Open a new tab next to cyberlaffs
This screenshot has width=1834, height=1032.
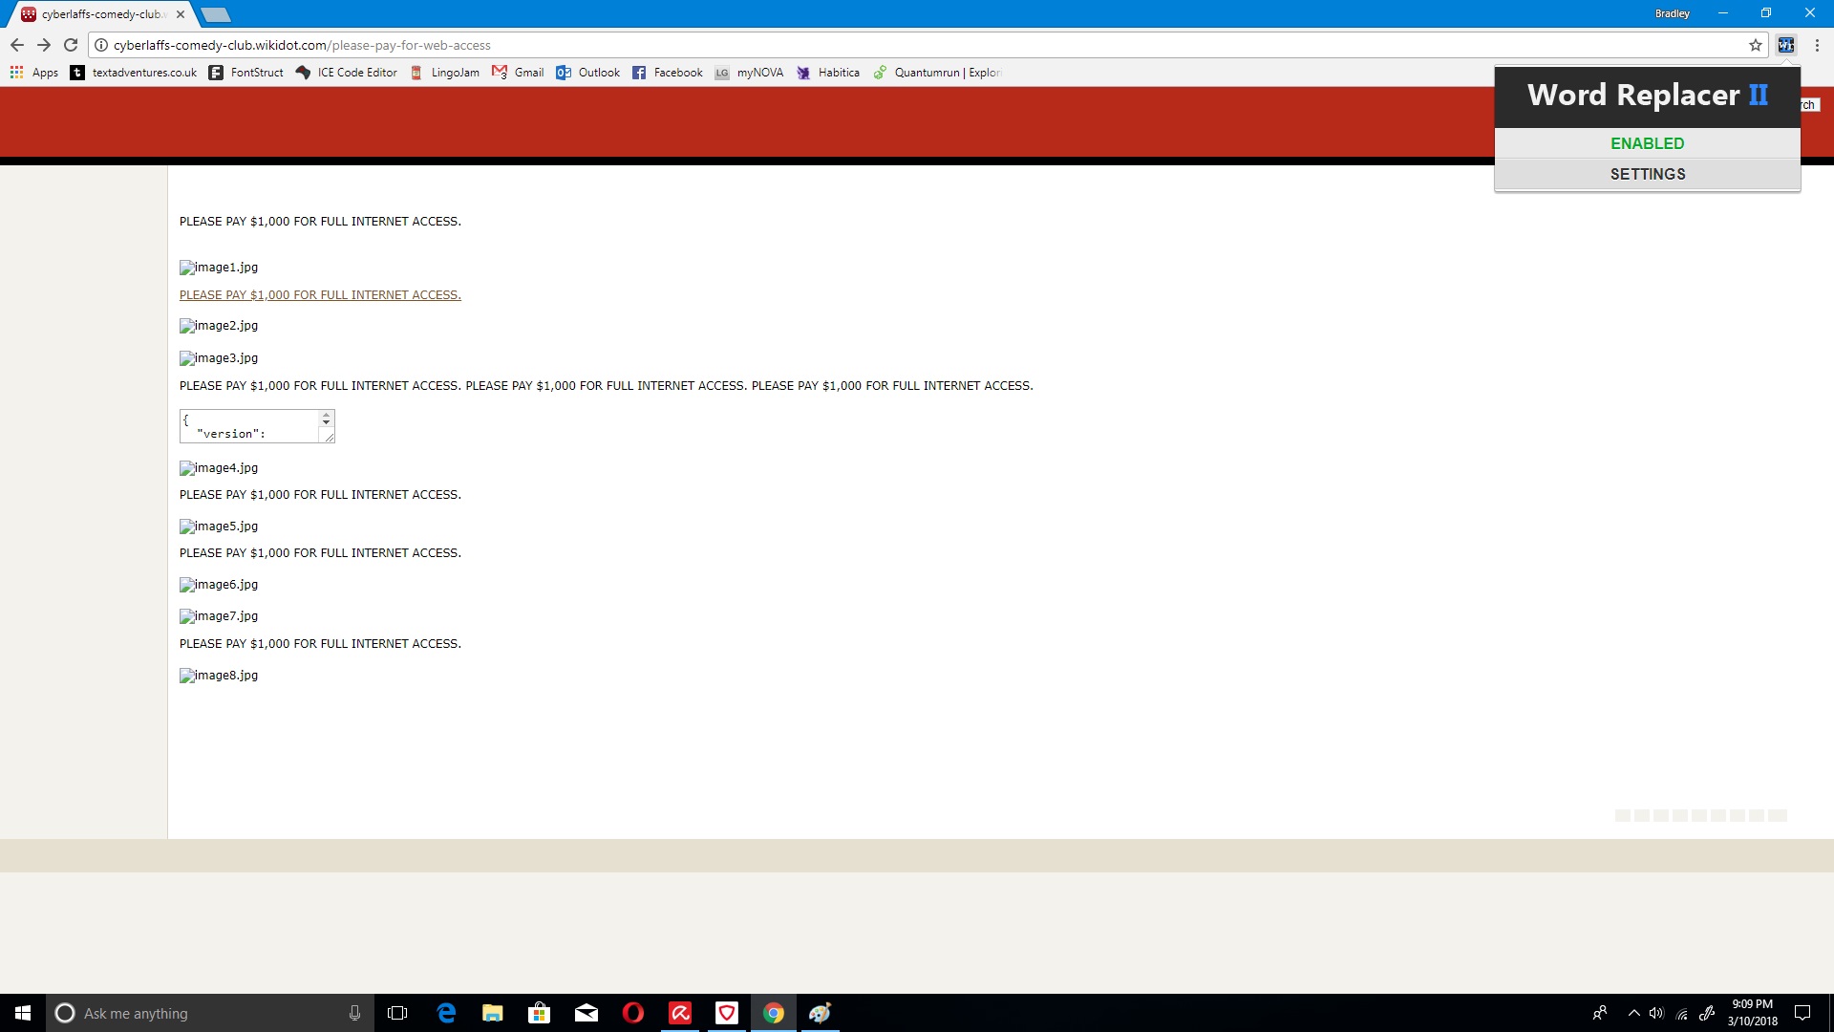click(216, 14)
